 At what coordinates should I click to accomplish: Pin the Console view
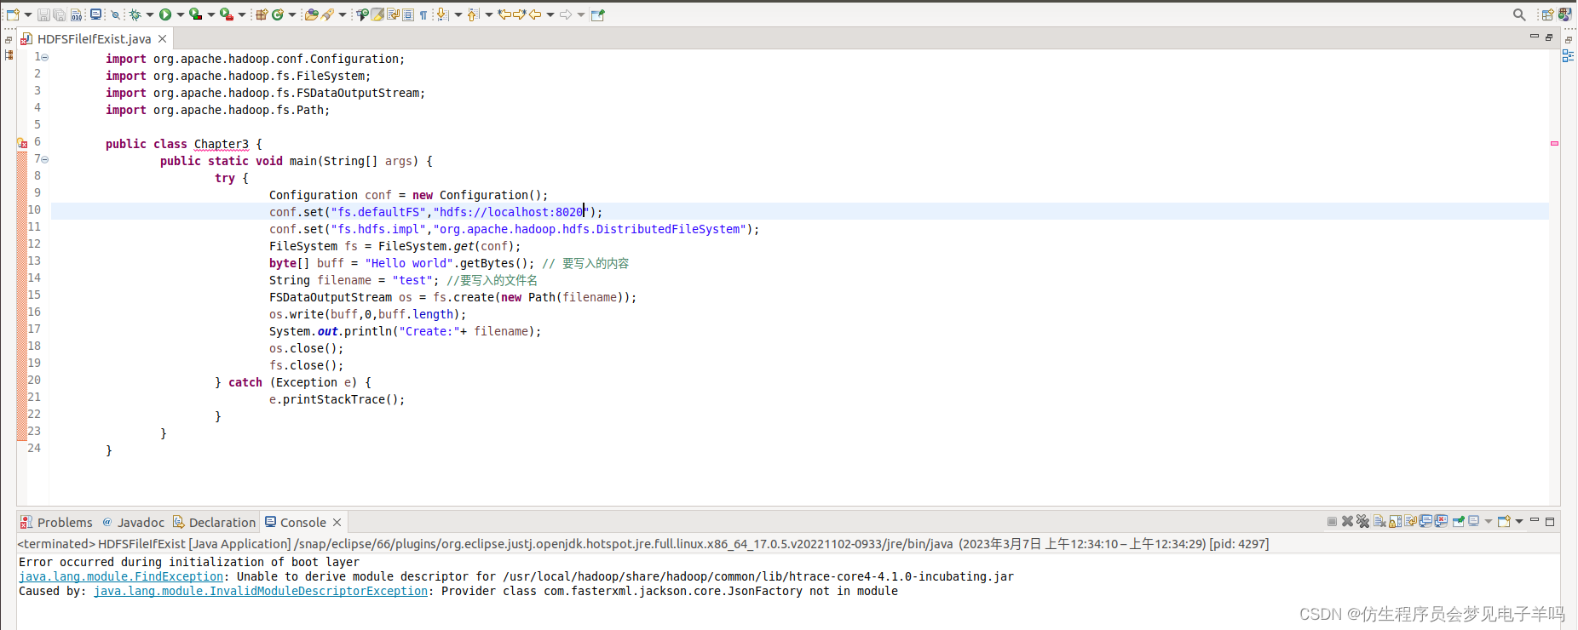pyautogui.click(x=1458, y=521)
